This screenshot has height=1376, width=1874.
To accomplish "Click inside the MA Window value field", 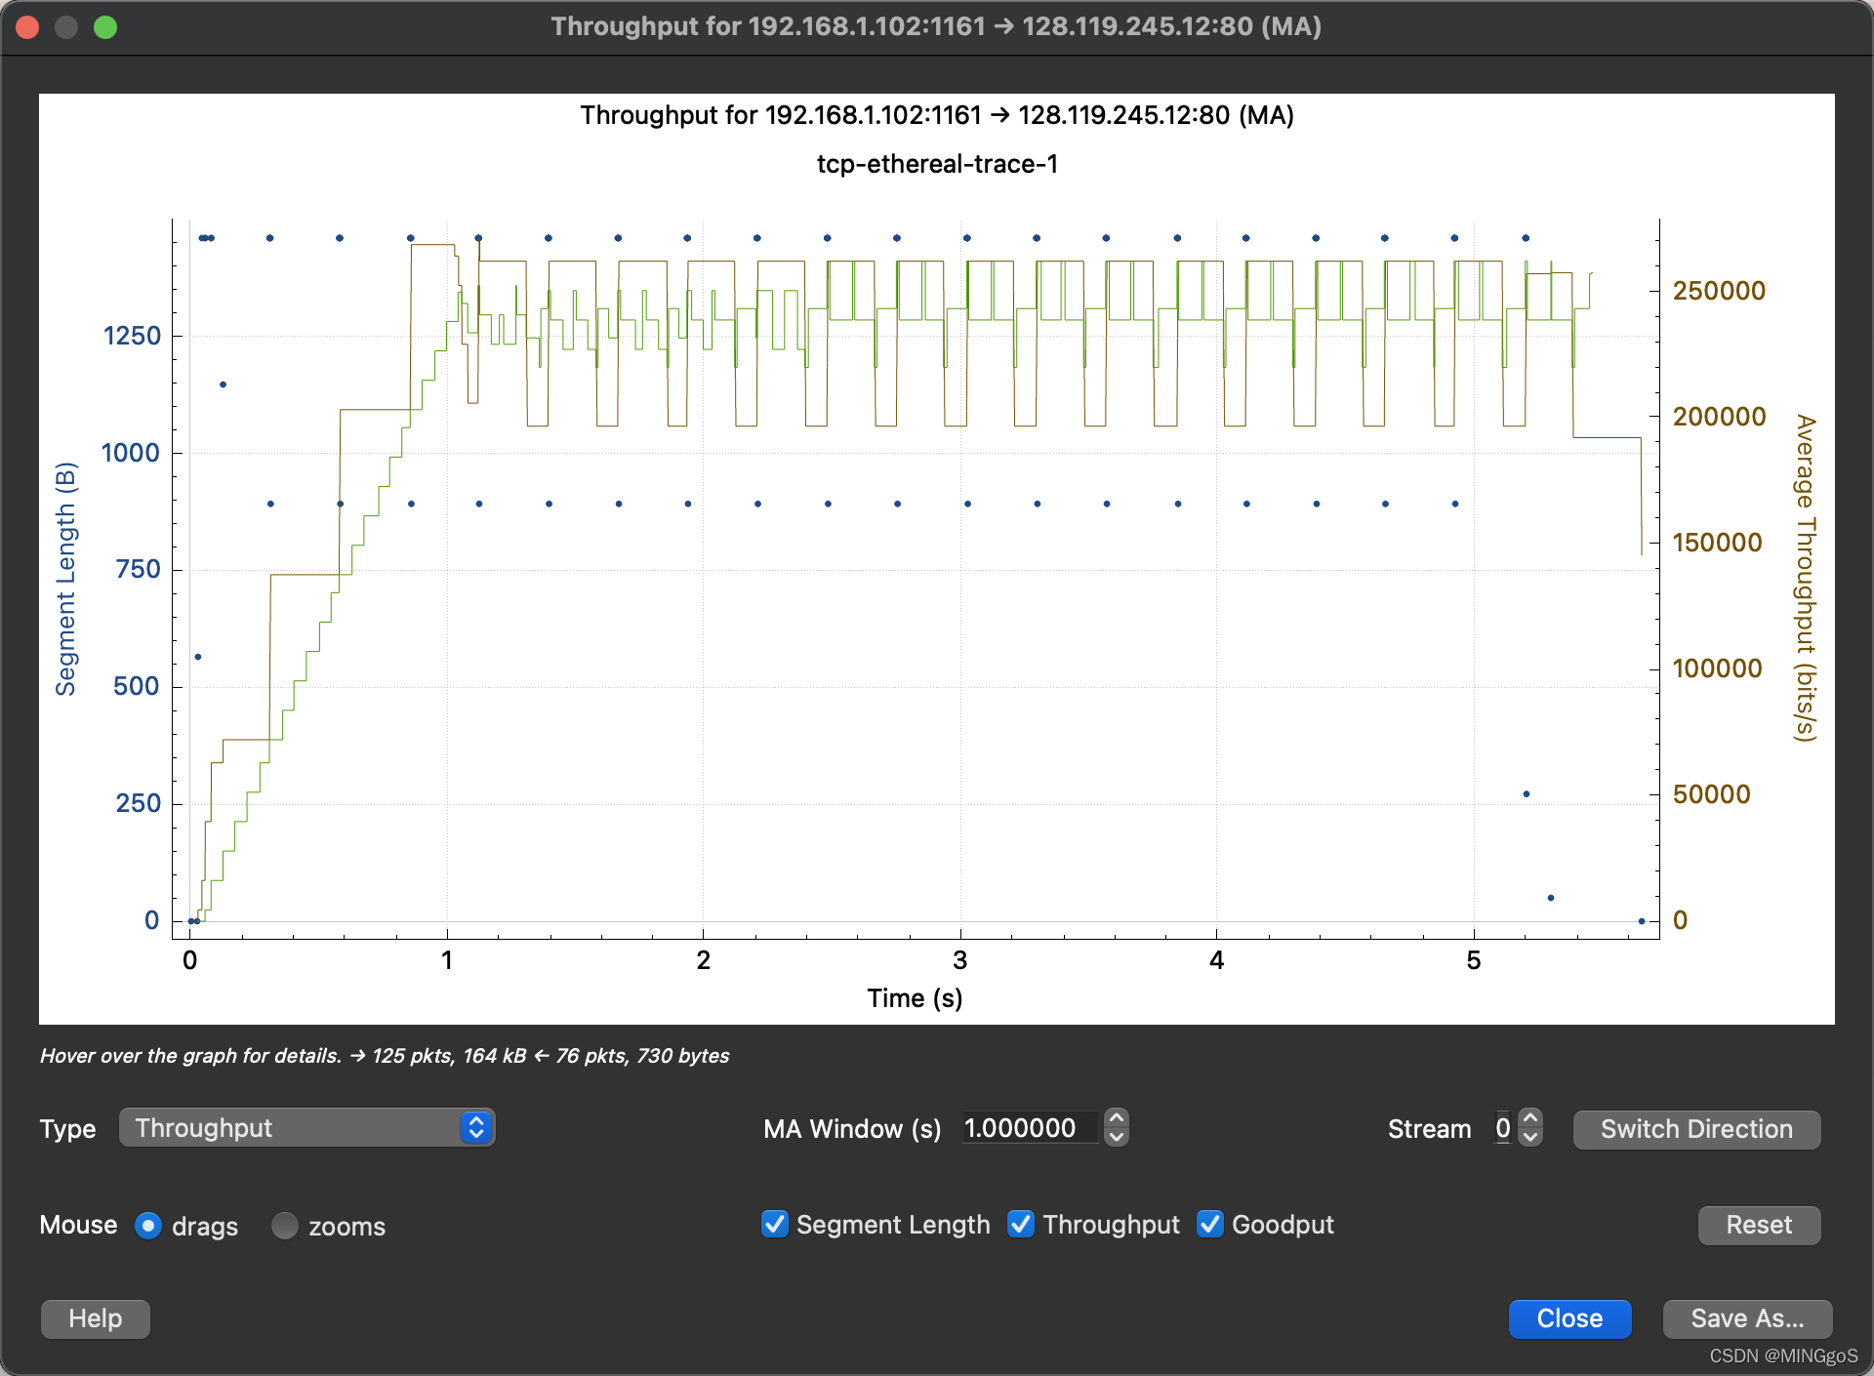I will pyautogui.click(x=1029, y=1128).
